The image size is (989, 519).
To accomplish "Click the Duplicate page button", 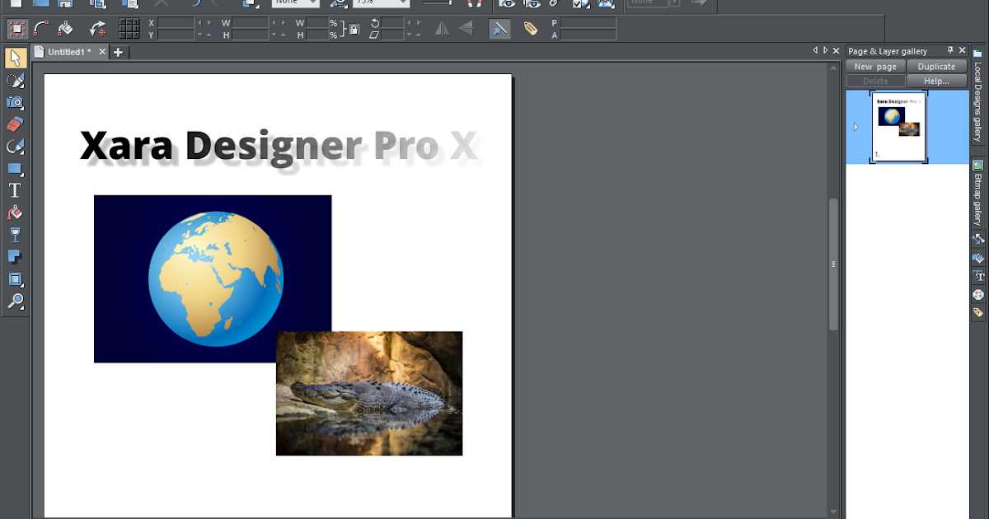I will (x=936, y=67).
